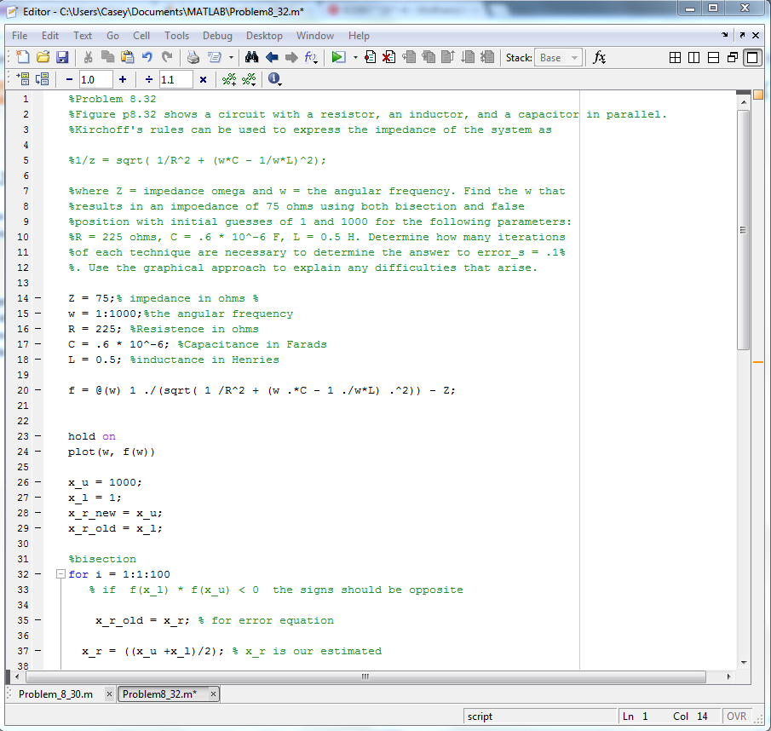This screenshot has height=731, width=771.
Task: Click the Exit debug mode icon
Action: [x=487, y=58]
